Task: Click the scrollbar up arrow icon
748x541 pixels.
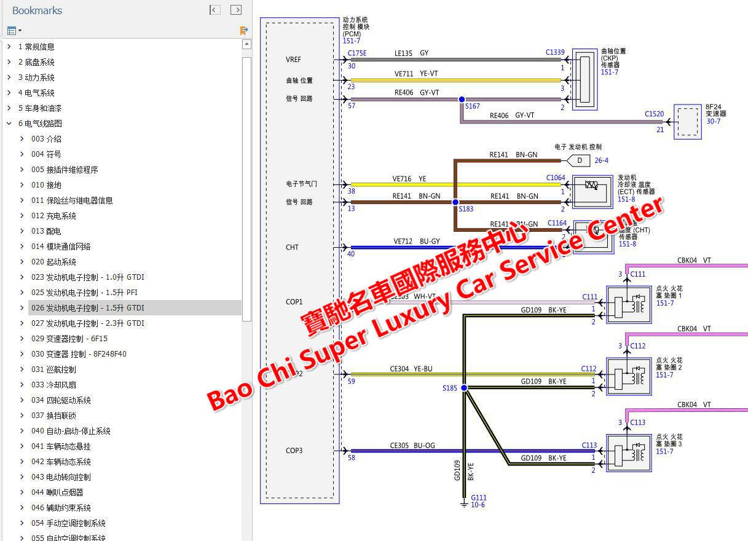Action: click(x=248, y=44)
